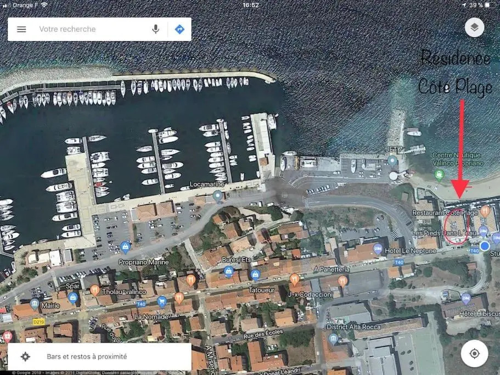Select the shopping cart pin near La Nomade
This screenshot has width=500, height=375.
point(162,301)
